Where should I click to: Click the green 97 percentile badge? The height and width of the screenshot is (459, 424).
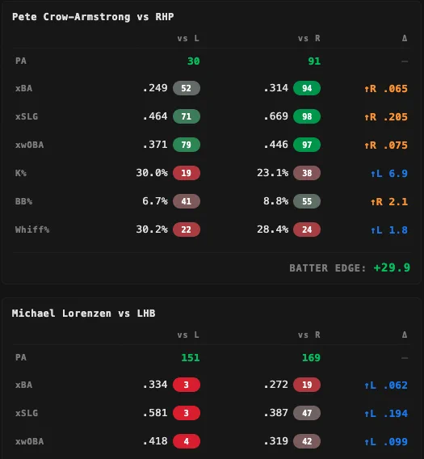pos(307,145)
